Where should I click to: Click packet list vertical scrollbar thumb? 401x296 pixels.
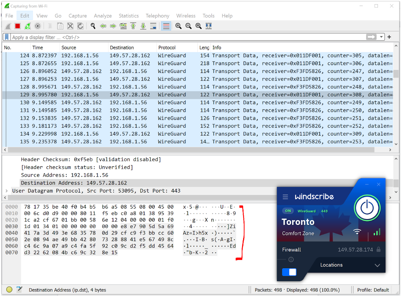point(396,73)
